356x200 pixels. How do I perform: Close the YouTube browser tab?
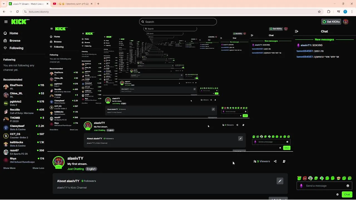(92, 4)
